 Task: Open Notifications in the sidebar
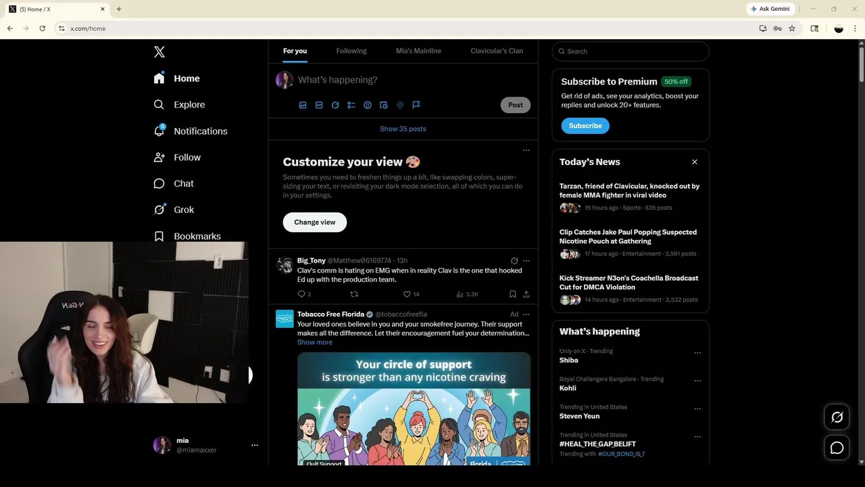coord(190,131)
